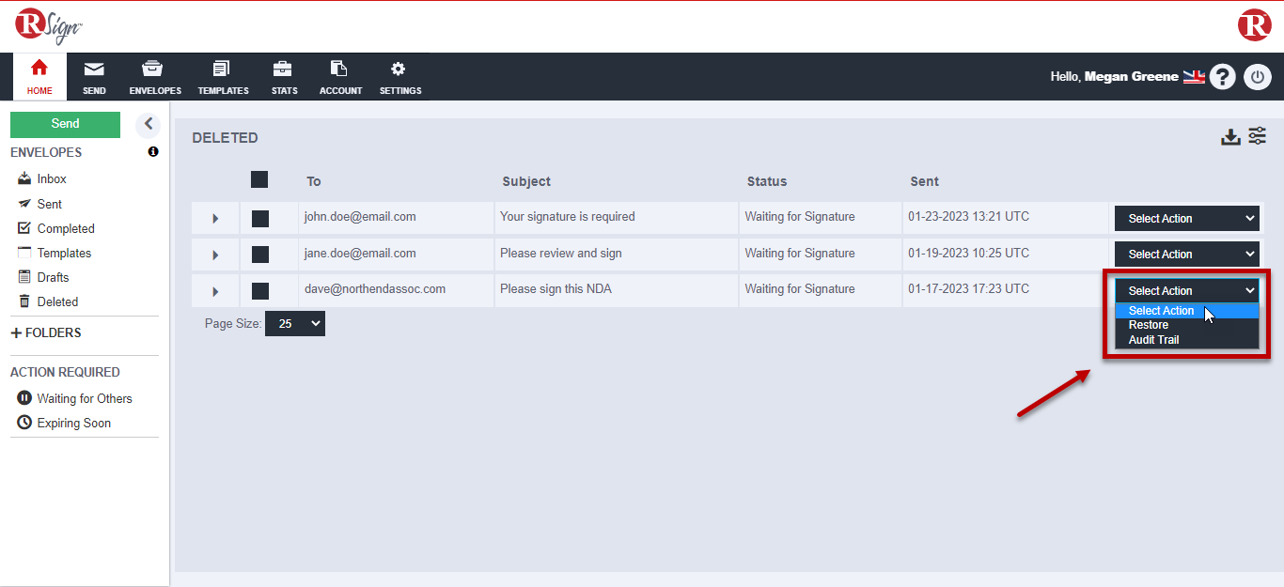1284x587 pixels.
Task: Choose Restore from the action dropdown
Action: [x=1149, y=325]
